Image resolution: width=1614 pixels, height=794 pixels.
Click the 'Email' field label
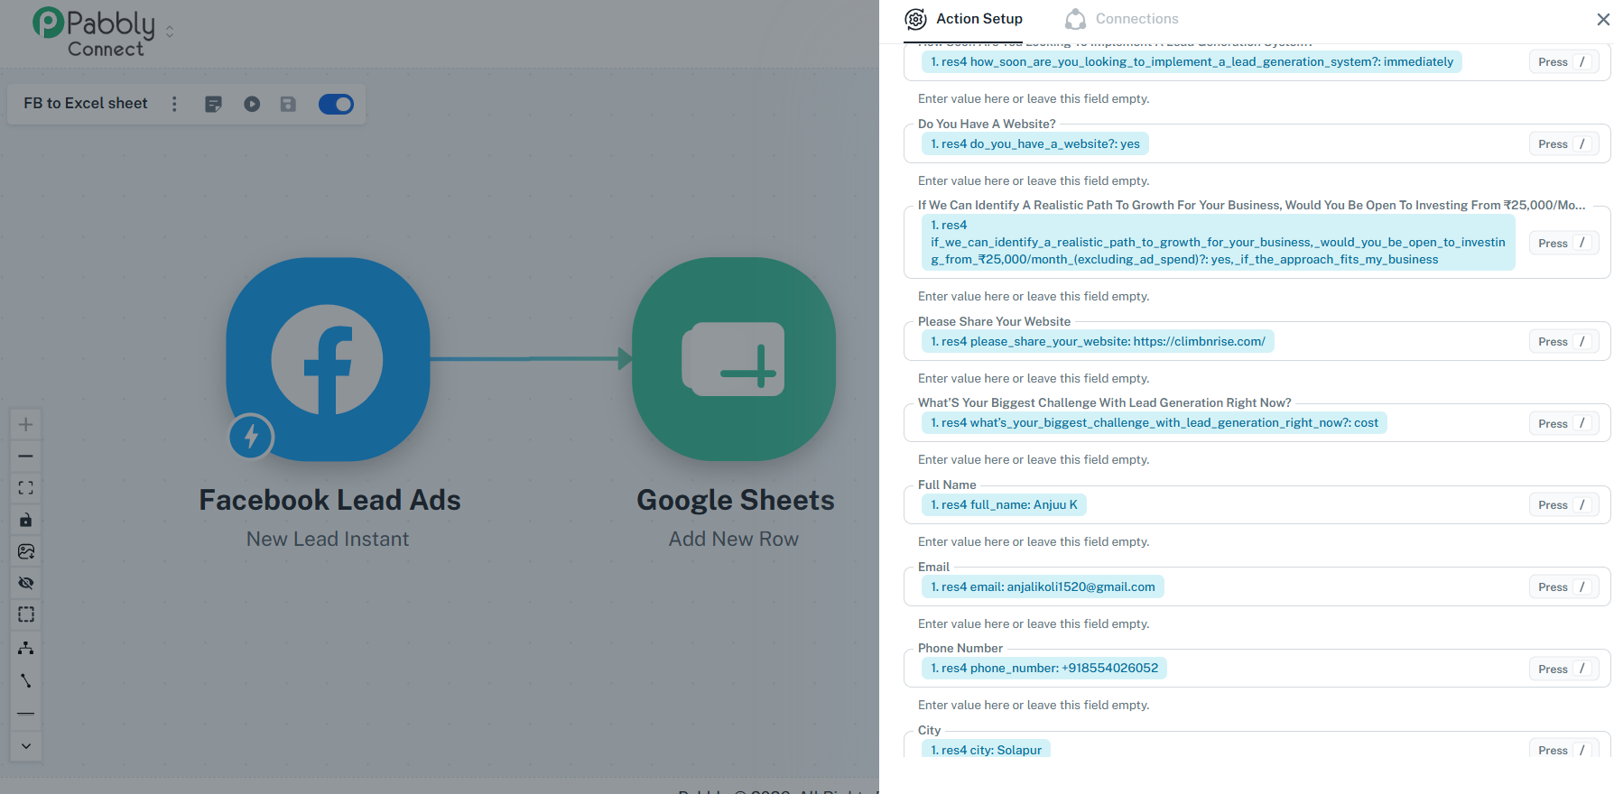(933, 568)
